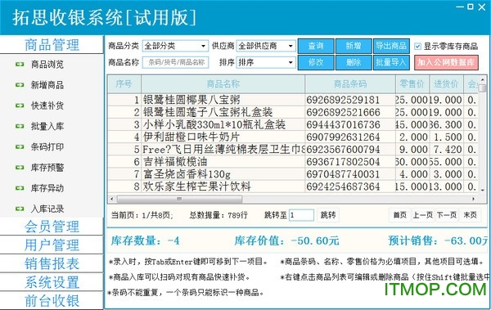Click the 查询 button
The image size is (491, 310).
click(x=316, y=46)
